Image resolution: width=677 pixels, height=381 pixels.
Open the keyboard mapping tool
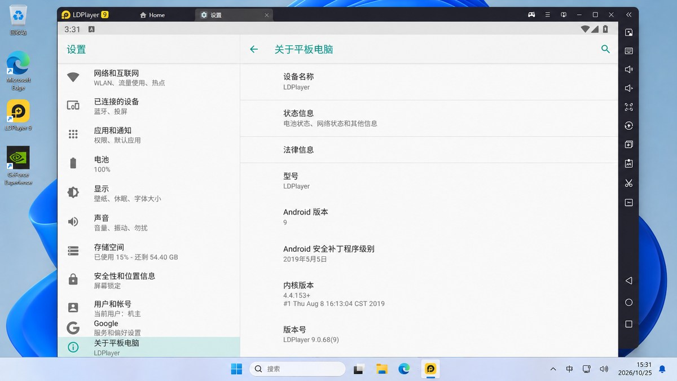[628, 51]
